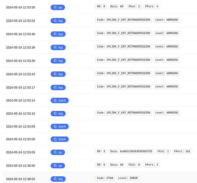Open the 12:53:58 up event details
Viewport: 197px width, 183px height.
tap(58, 7)
